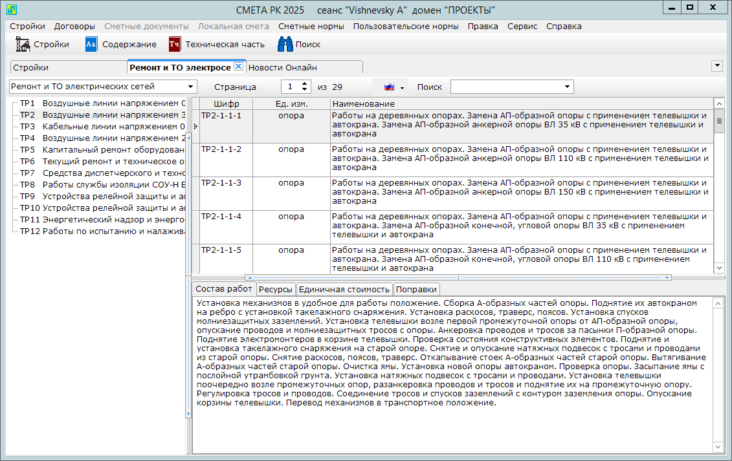Open the Справка menu
Screen dimensions: 732x461
(x=564, y=26)
